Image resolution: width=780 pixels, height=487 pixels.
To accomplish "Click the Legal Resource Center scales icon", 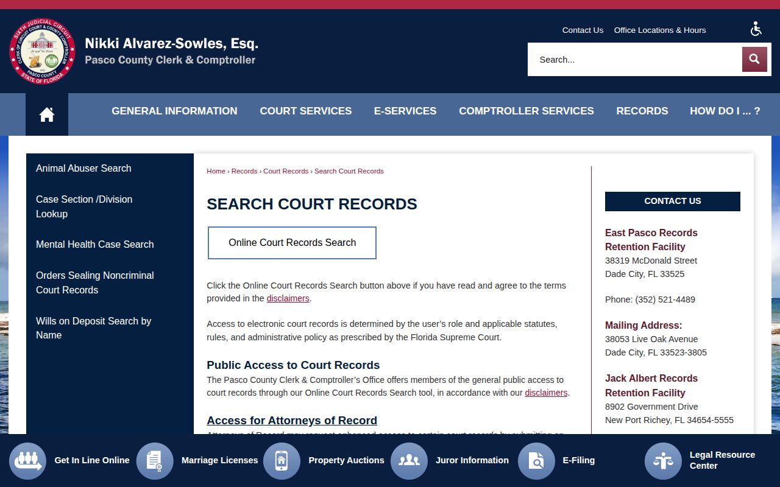I will coord(663,461).
